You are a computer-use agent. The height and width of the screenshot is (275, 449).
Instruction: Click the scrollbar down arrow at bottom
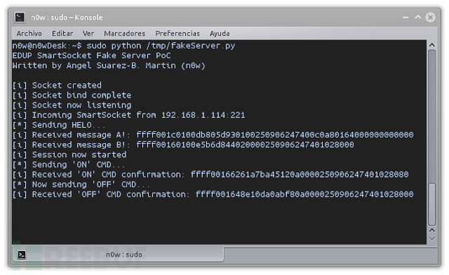click(432, 239)
